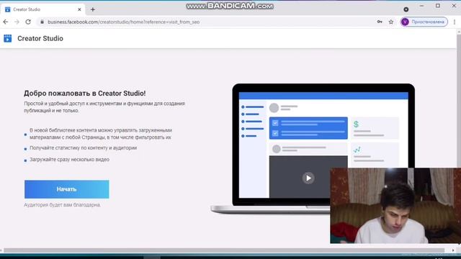Viewport: 461px width, 259px height.
Task: Click the Creator Studio logo icon
Action: coord(8,38)
